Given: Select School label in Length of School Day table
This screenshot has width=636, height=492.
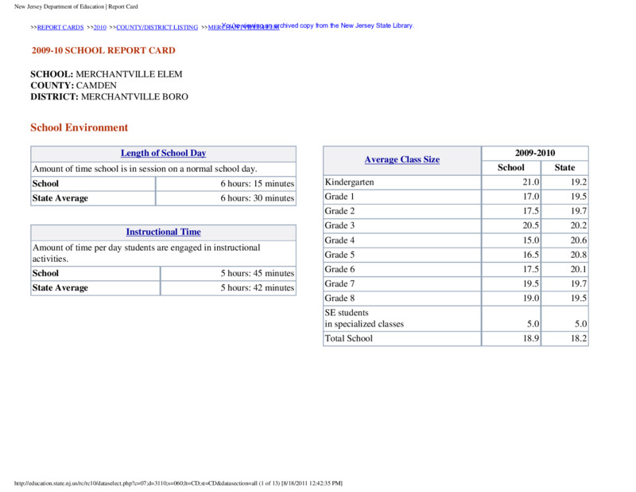Looking at the screenshot, I should pos(45,184).
